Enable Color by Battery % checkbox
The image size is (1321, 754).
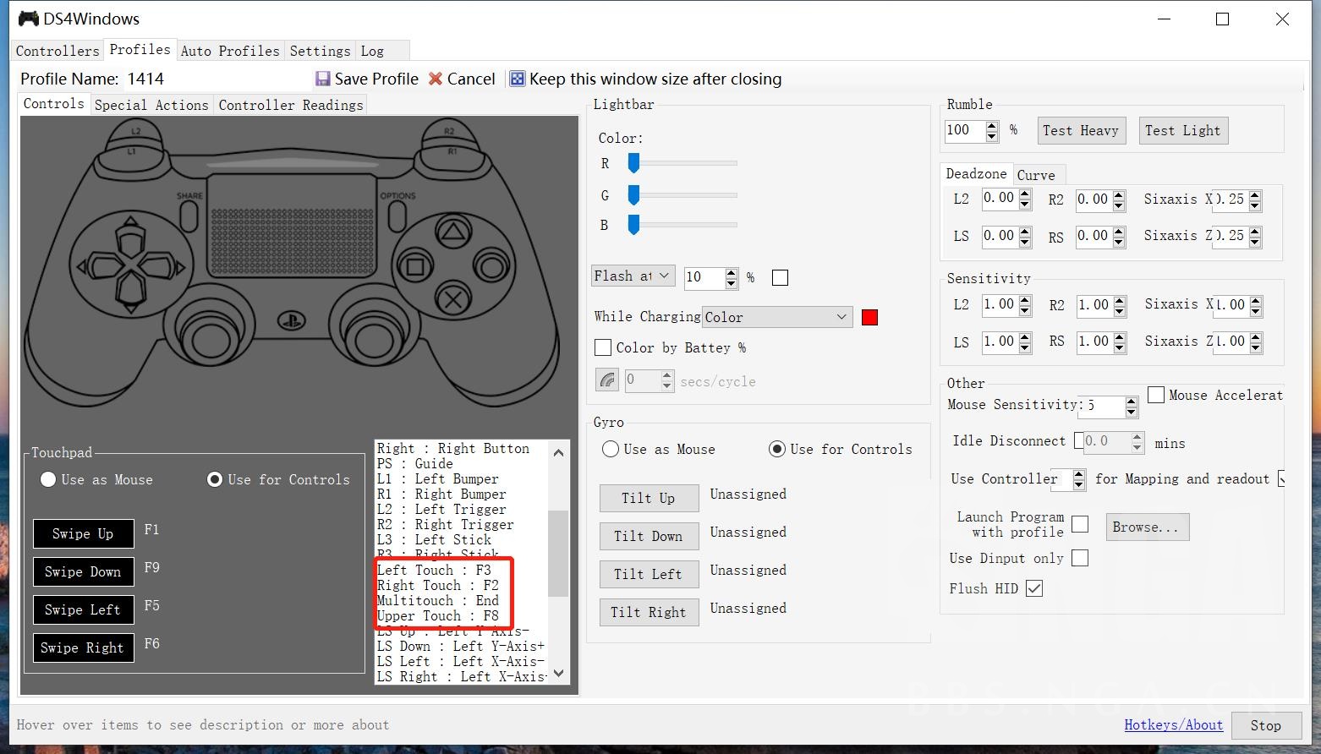pos(603,347)
